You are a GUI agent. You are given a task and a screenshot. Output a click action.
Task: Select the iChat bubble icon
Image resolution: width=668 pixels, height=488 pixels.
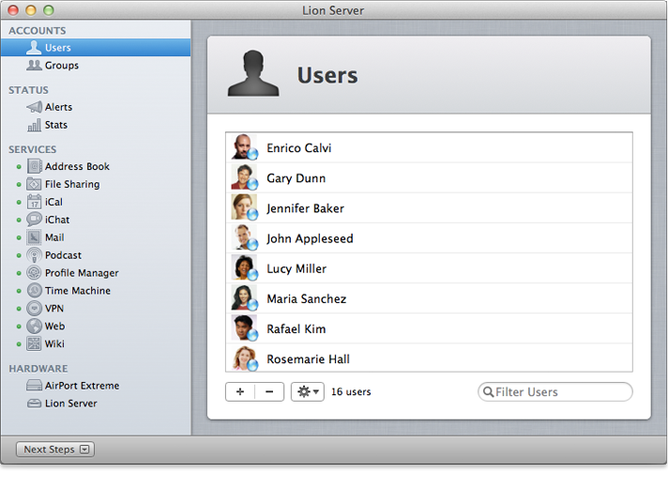(35, 220)
